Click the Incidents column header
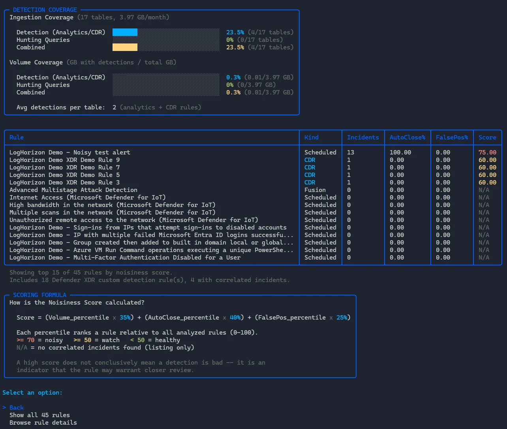Screen dimensions: 507x429 (363, 137)
